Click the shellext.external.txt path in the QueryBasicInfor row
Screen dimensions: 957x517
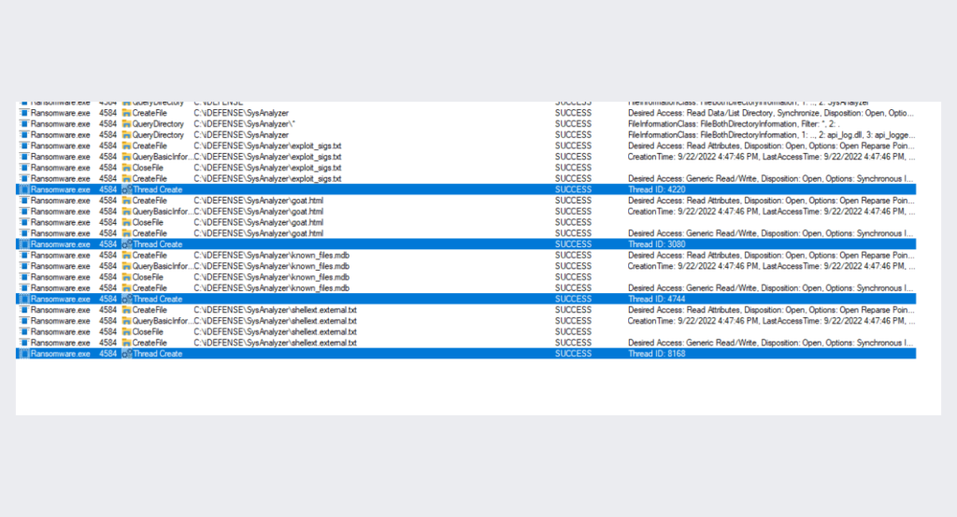coord(276,321)
